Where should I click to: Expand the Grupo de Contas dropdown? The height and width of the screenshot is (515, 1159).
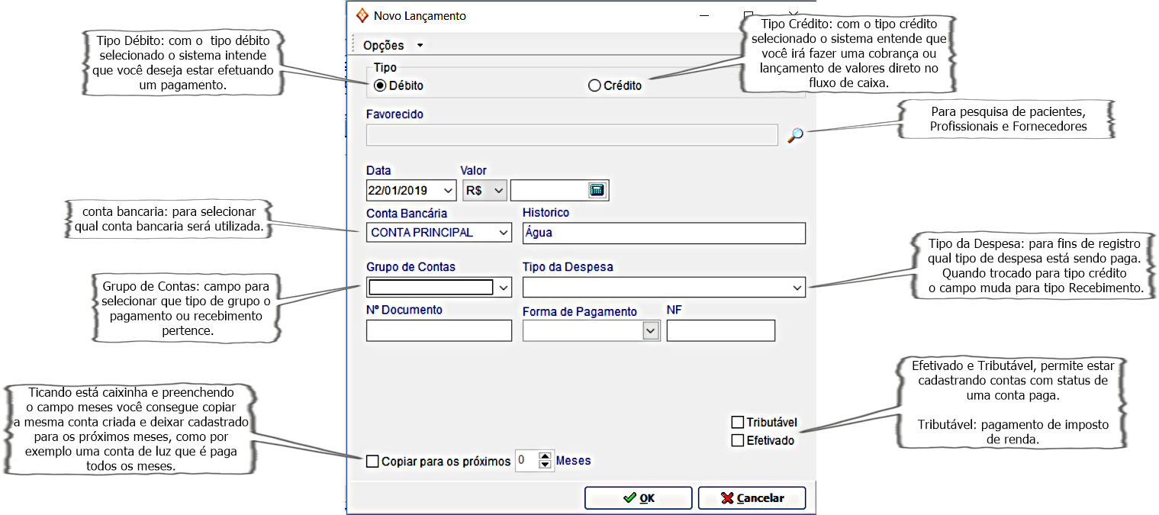coord(503,288)
